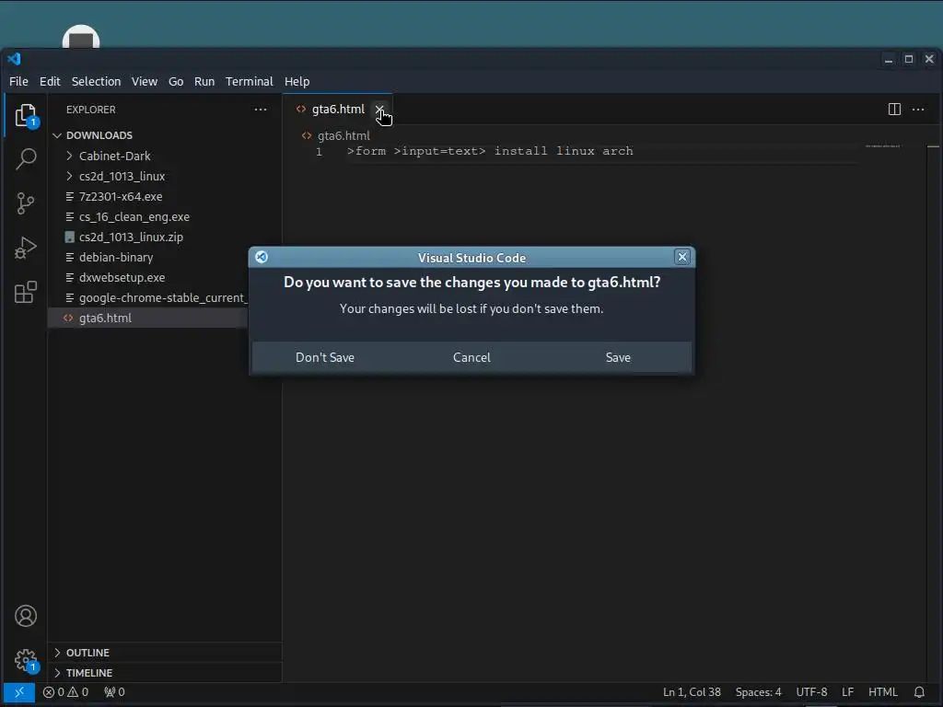Close the save changes dialog with X

pos(682,257)
